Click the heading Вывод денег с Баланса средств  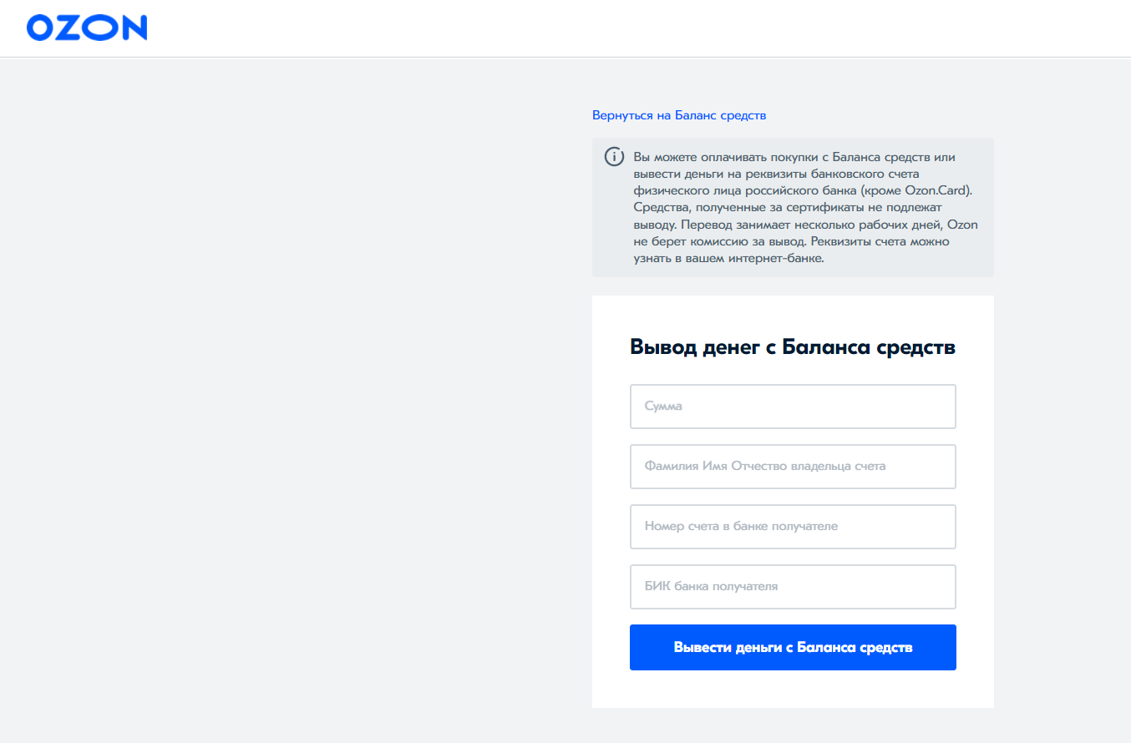pyautogui.click(x=793, y=347)
